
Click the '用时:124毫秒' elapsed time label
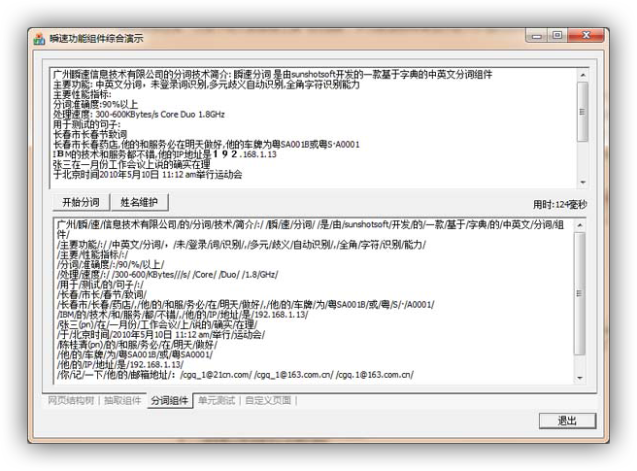(x=560, y=204)
